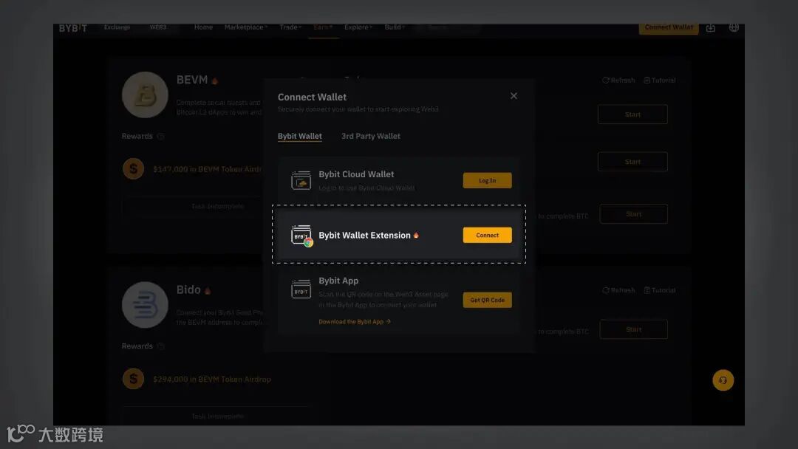The height and width of the screenshot is (449, 798).
Task: Click the dollar coin icon beside $294,000
Action: (x=133, y=379)
